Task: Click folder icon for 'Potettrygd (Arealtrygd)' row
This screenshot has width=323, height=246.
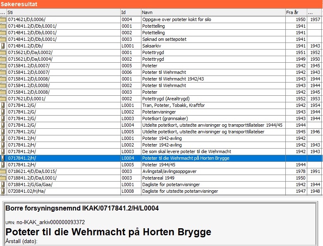Action: (x=3, y=99)
